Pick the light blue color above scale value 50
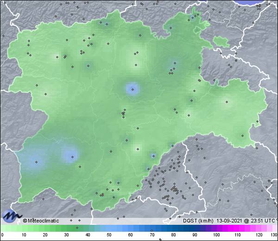 pyautogui.click(x=109, y=228)
